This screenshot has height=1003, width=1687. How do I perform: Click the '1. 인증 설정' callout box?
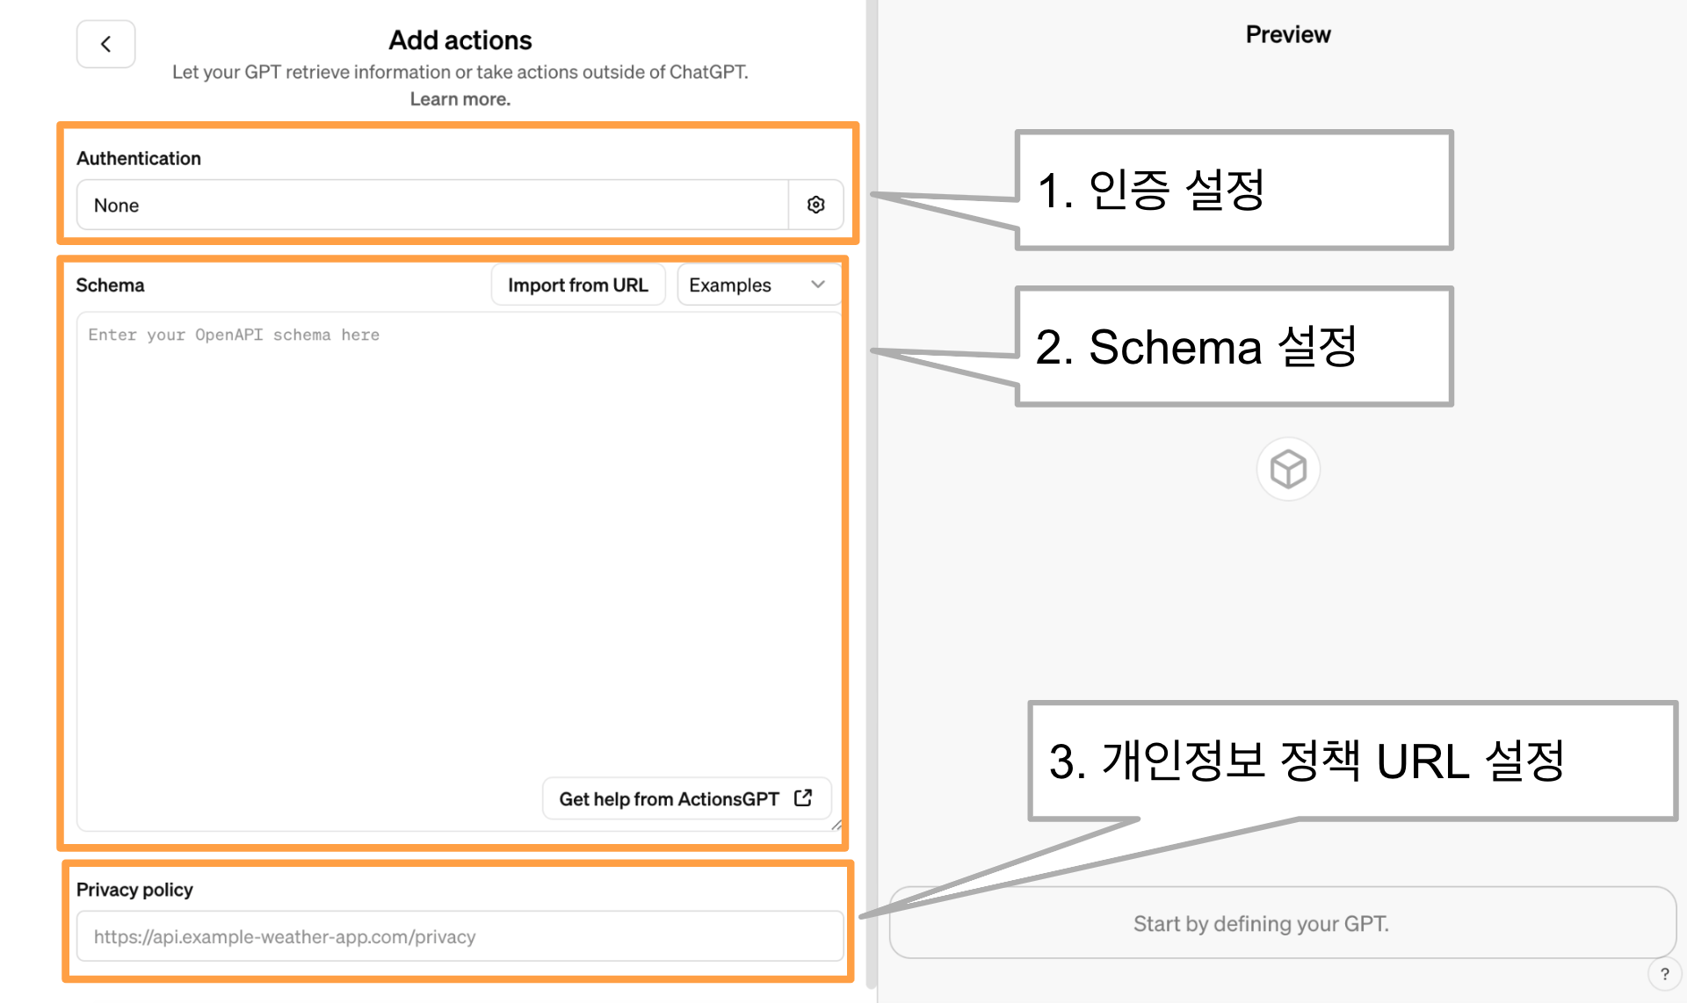1234,191
